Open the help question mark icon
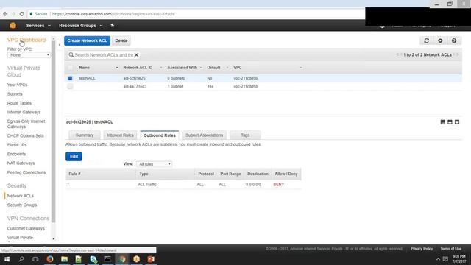 click(x=454, y=40)
